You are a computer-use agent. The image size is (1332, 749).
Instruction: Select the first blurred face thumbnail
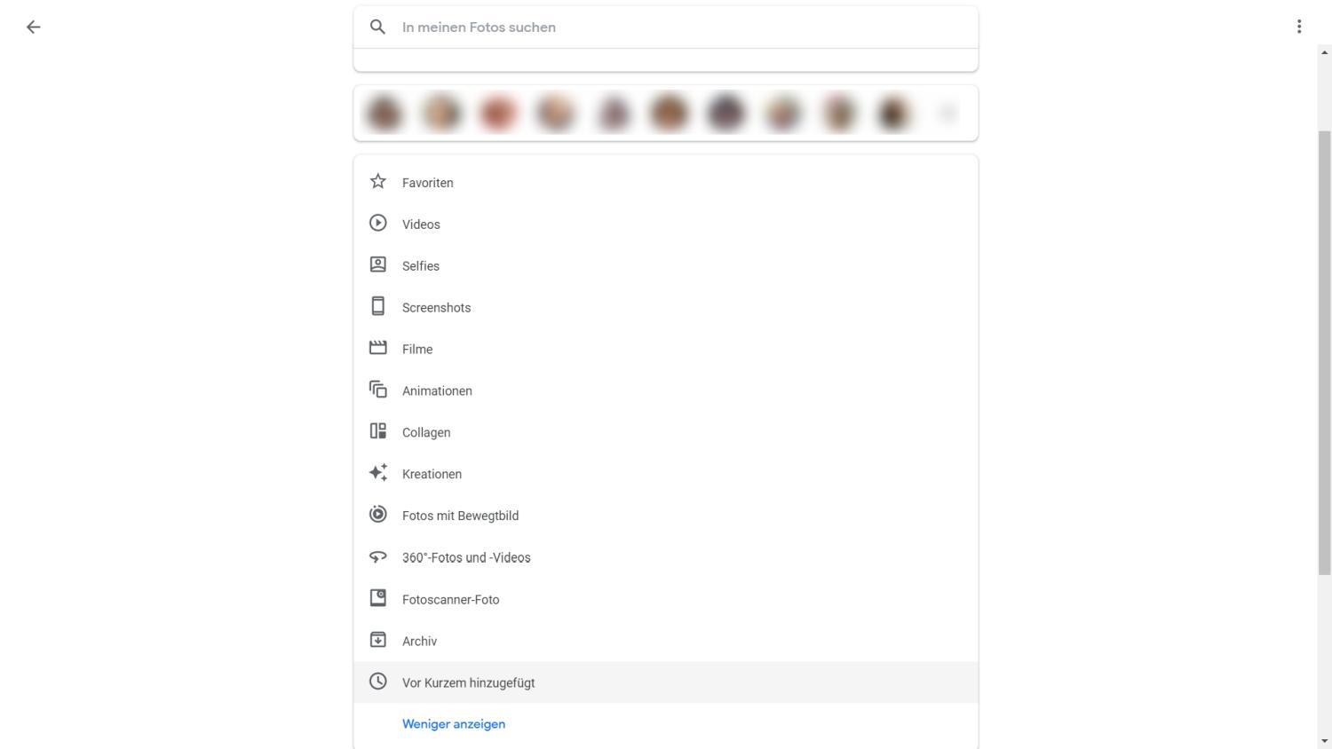click(385, 114)
